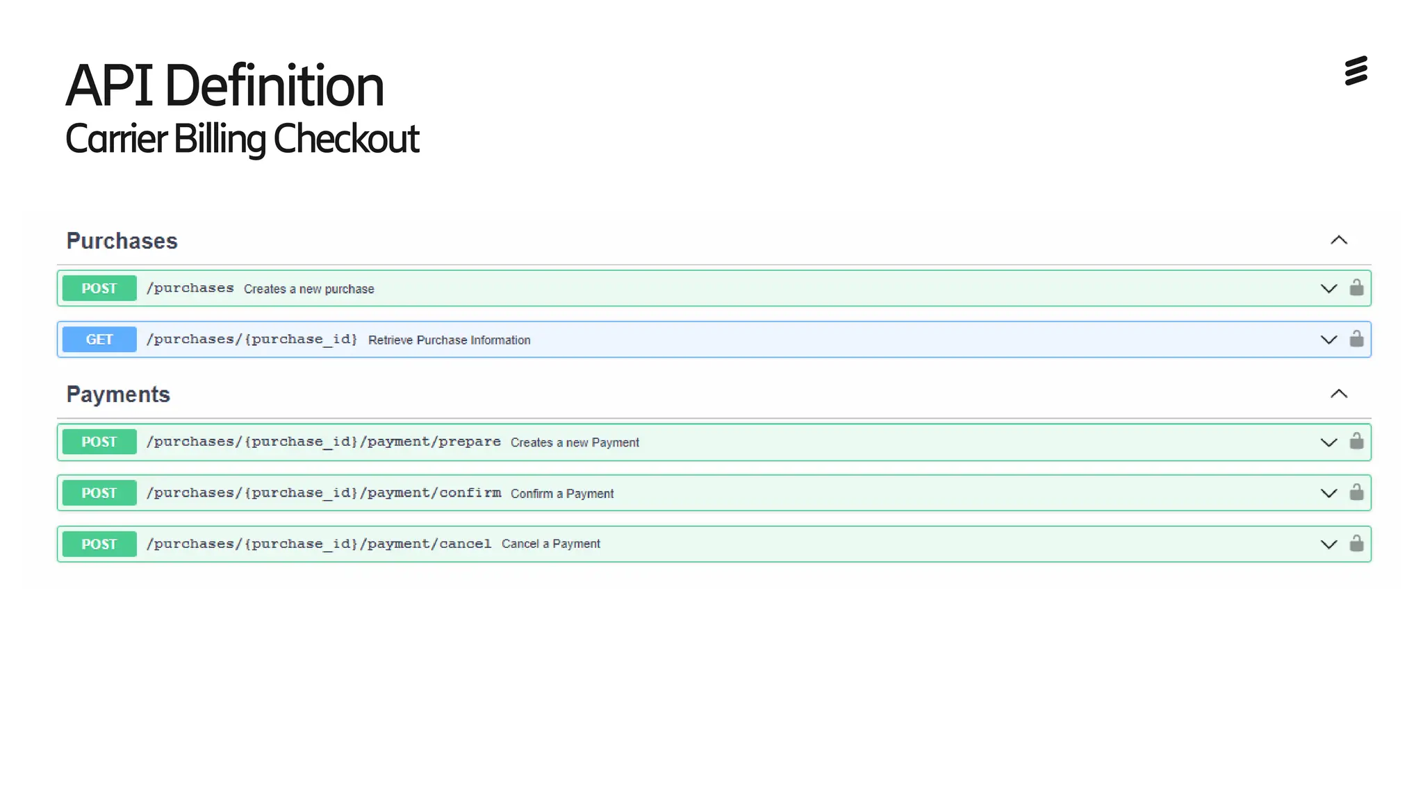This screenshot has width=1423, height=800.
Task: Click green POST badge for /purchases
Action: [x=99, y=288]
